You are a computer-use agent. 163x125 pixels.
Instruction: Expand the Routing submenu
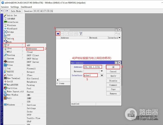click(x=11, y=55)
